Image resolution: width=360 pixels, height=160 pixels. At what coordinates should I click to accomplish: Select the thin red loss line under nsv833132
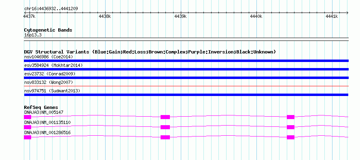pos(186,86)
